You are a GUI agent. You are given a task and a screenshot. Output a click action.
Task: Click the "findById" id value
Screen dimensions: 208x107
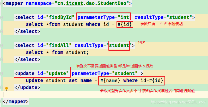(x=60, y=17)
